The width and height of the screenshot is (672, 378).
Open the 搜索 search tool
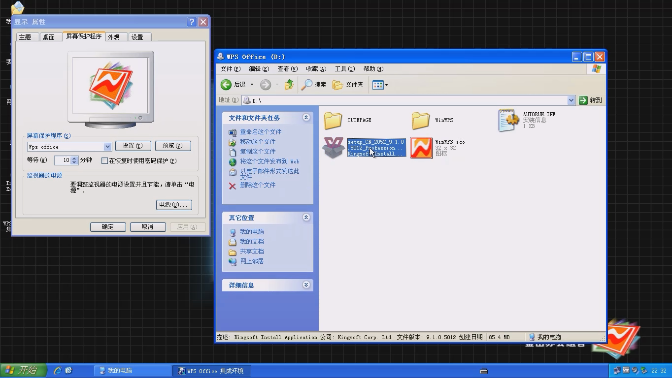pyautogui.click(x=314, y=85)
